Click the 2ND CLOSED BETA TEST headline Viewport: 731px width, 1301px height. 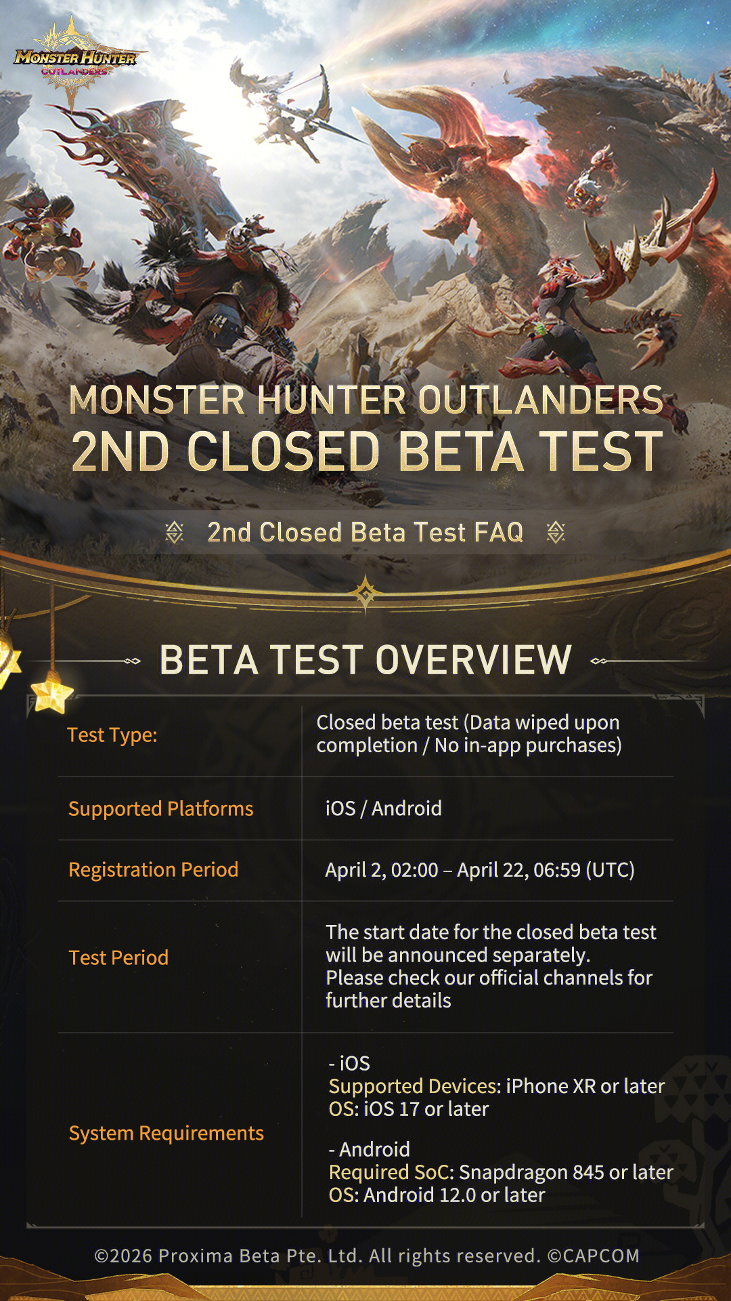pos(365,451)
